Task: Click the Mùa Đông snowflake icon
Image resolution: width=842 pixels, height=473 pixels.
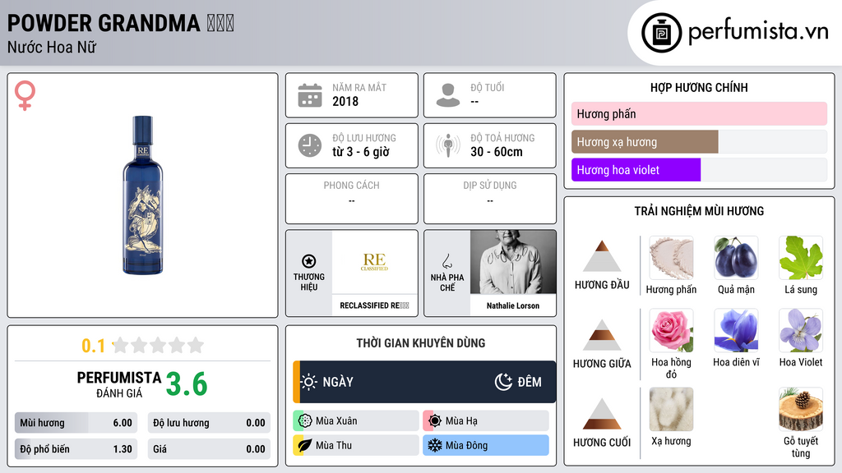Action: click(x=435, y=445)
